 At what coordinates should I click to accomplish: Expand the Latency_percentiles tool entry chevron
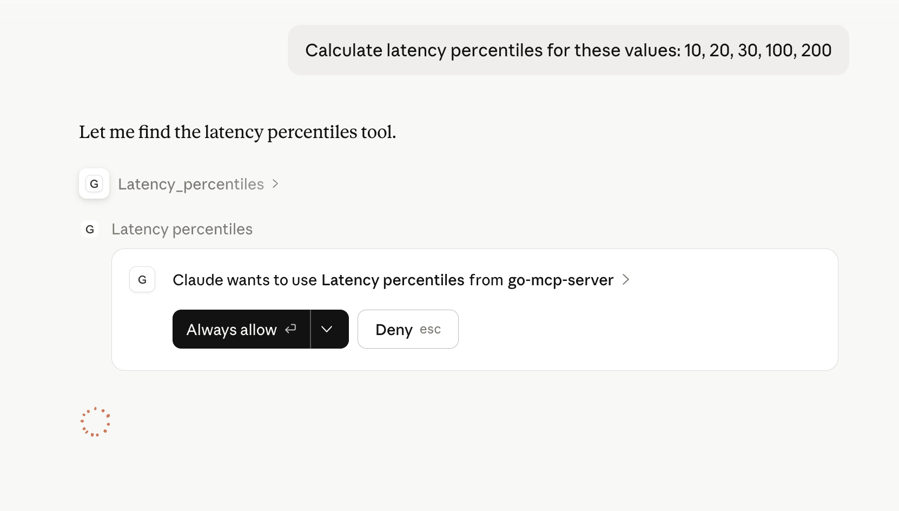(x=275, y=184)
